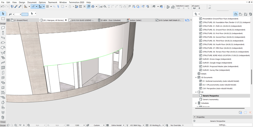
Task: Open Generic Axonometry in the Navigator
Action: [210, 100]
